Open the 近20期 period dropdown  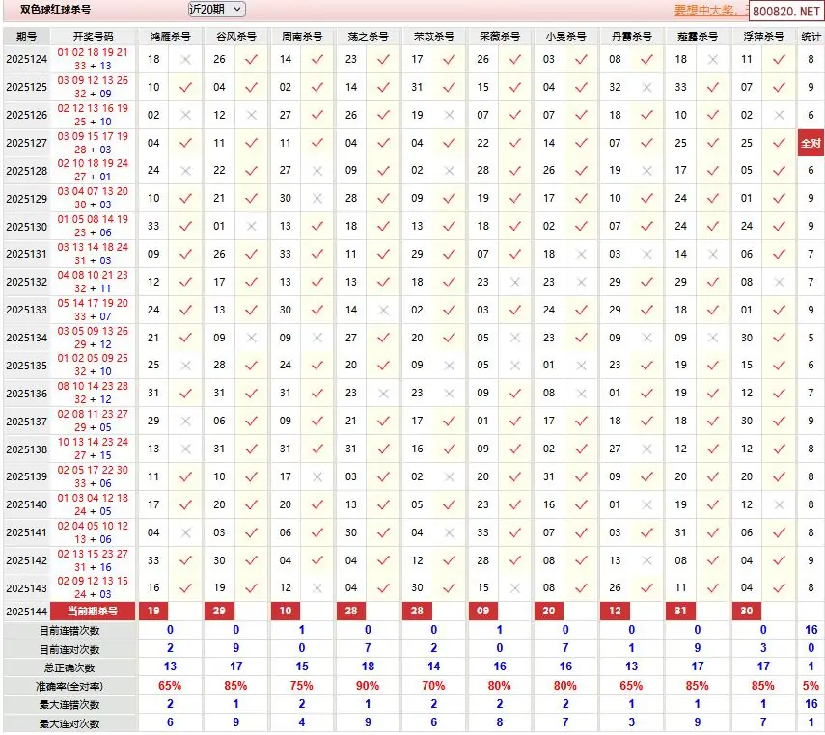pos(216,10)
